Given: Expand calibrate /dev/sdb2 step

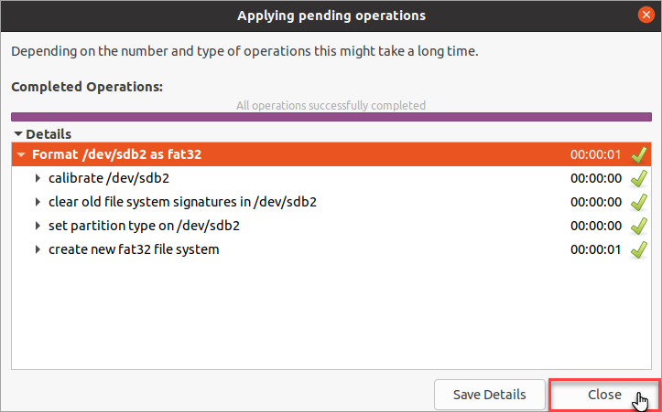Looking at the screenshot, I should click(38, 178).
